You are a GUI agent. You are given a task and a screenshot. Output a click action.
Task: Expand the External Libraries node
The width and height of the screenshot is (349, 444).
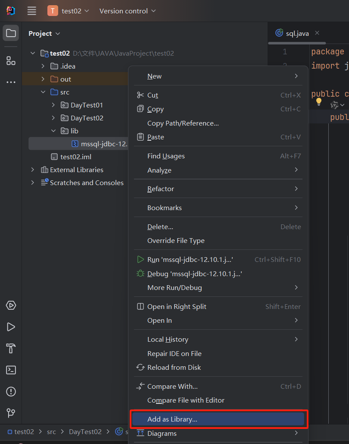tap(32, 170)
